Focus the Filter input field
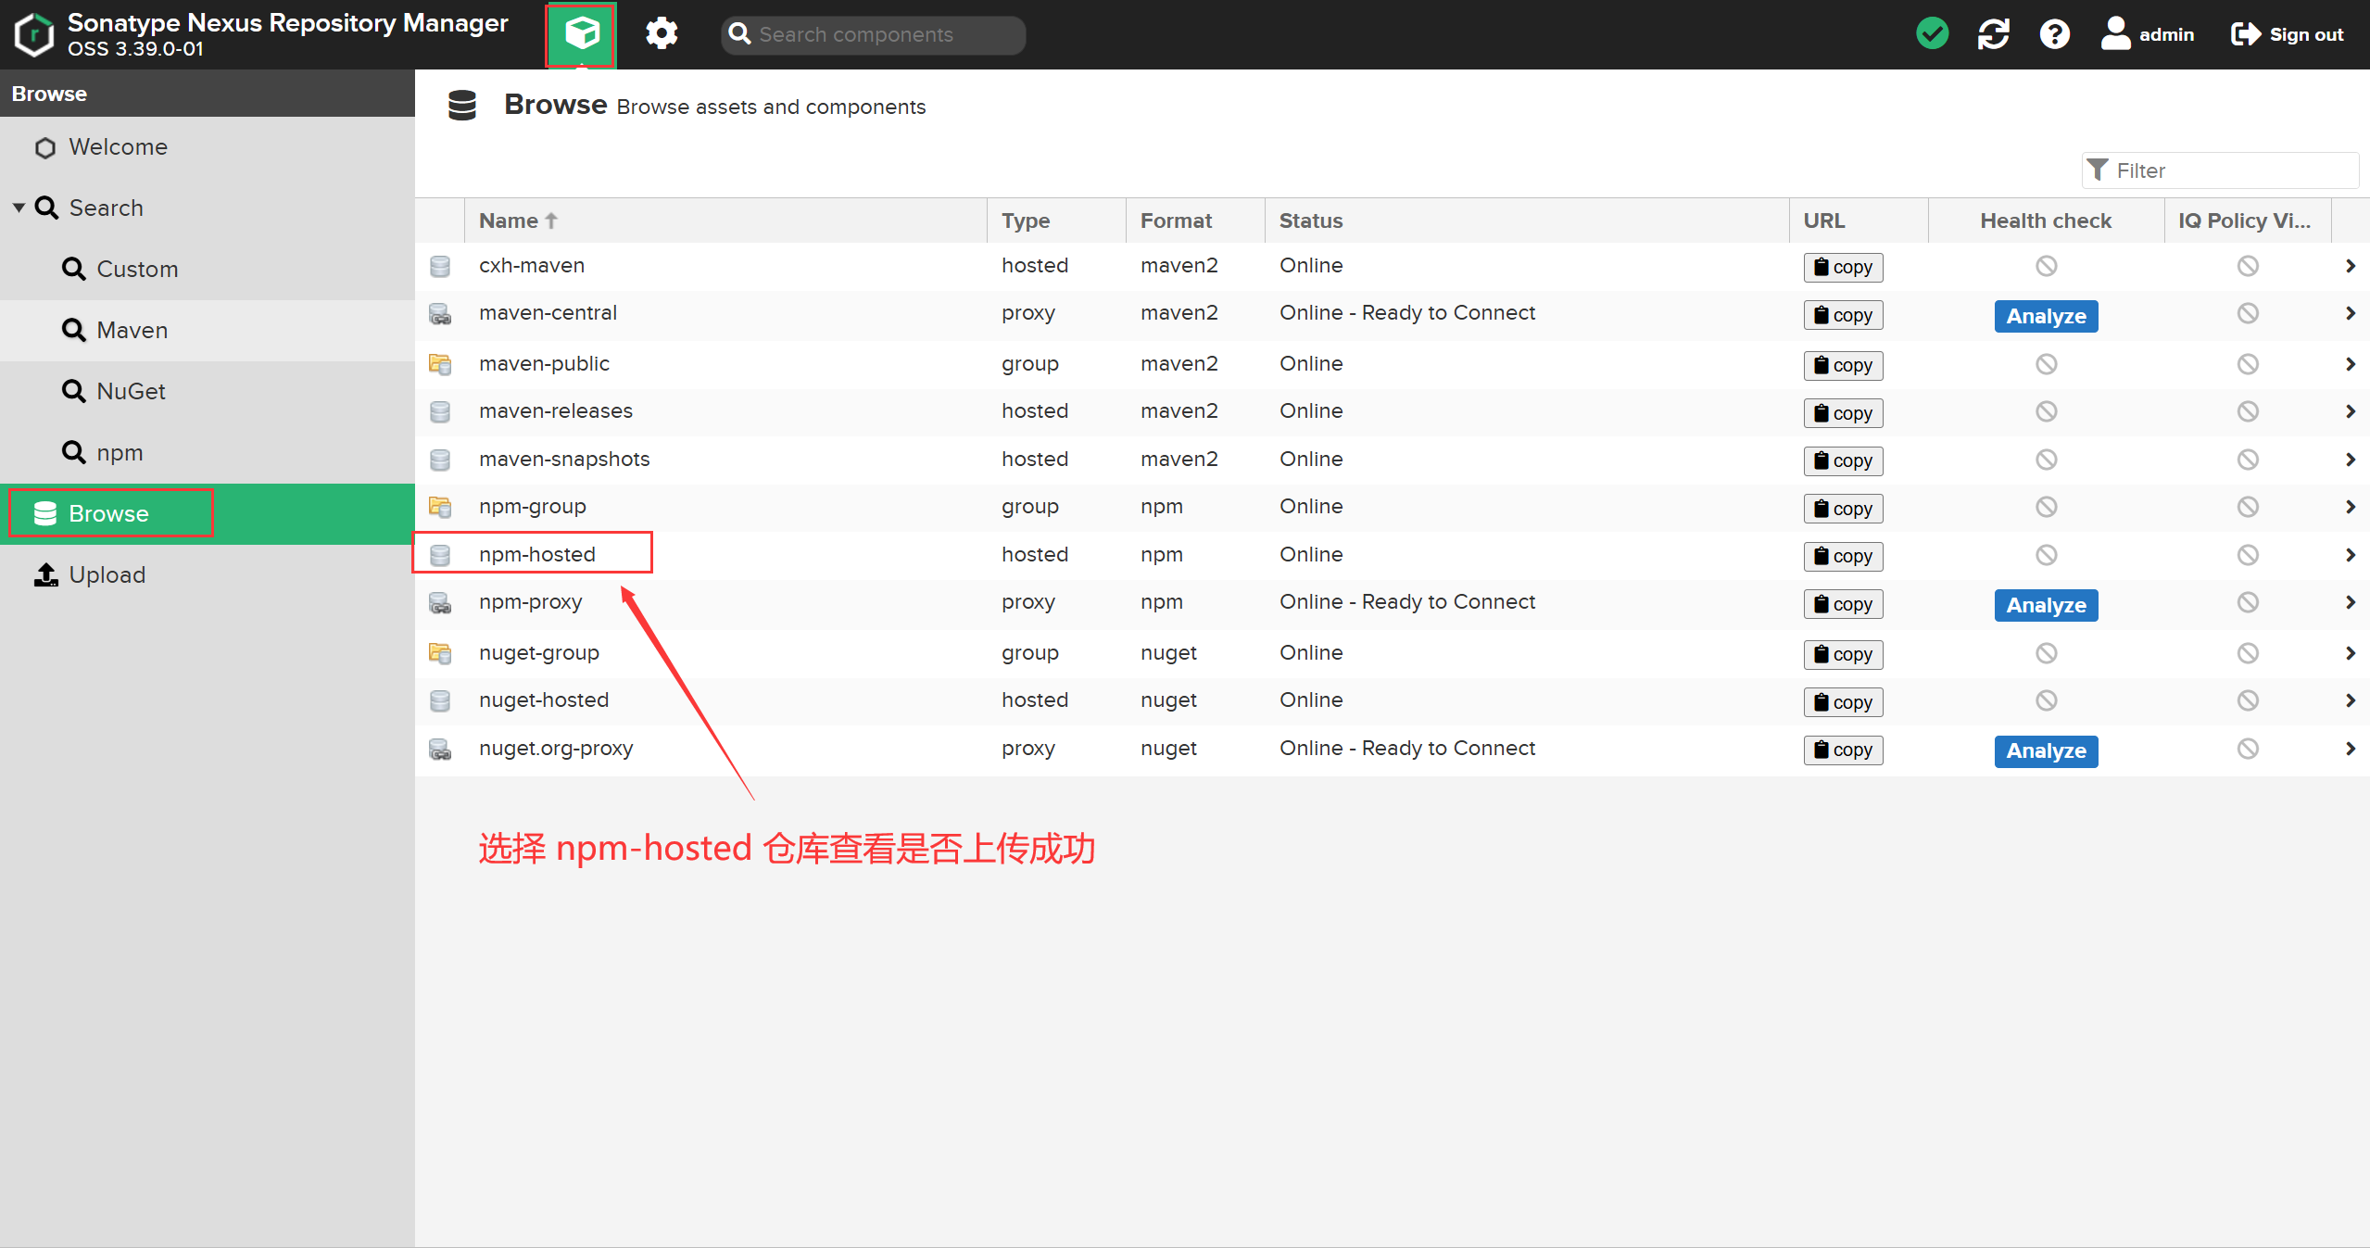This screenshot has height=1248, width=2370. pyautogui.click(x=2231, y=170)
